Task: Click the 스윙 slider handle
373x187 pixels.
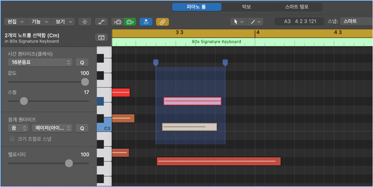Action: [24, 101]
